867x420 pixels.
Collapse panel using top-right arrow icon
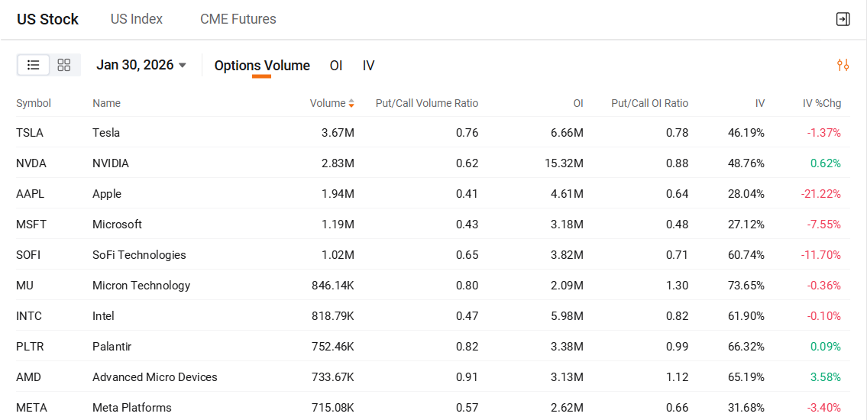click(x=843, y=19)
